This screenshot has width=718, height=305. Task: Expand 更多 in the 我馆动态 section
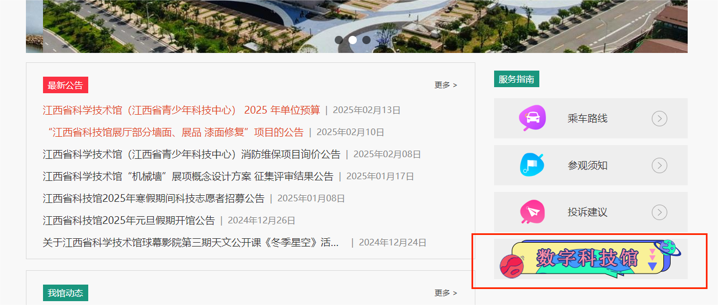[x=446, y=293]
